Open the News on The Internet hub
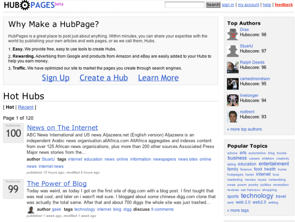The height and width of the screenshot is (222, 295). (x=62, y=127)
